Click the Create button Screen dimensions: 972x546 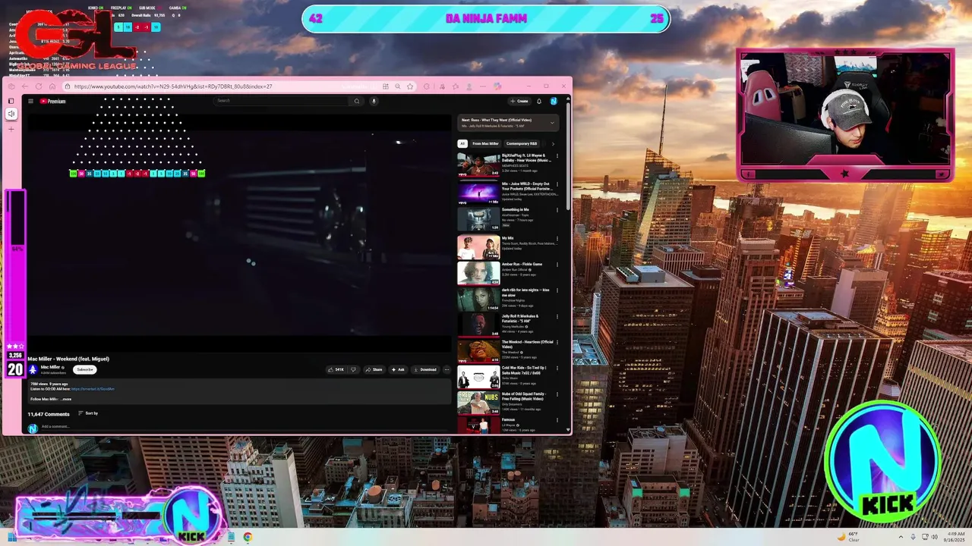[x=519, y=101]
